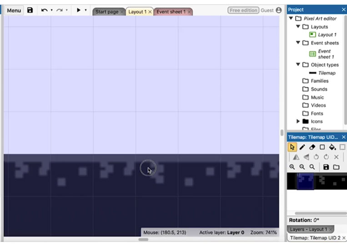Select the dashed Tile selection tool
The image size is (347, 246).
click(342, 147)
